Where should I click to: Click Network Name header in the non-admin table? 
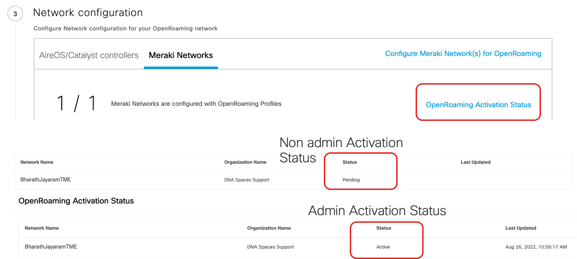tap(37, 162)
